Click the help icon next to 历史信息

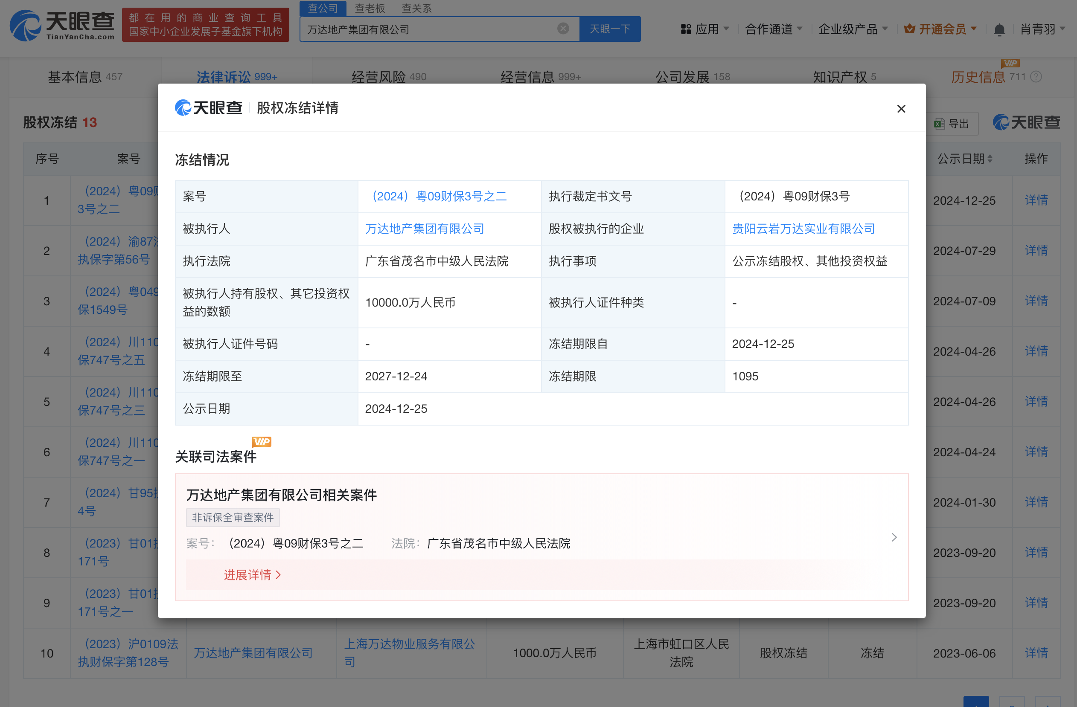coord(1036,77)
